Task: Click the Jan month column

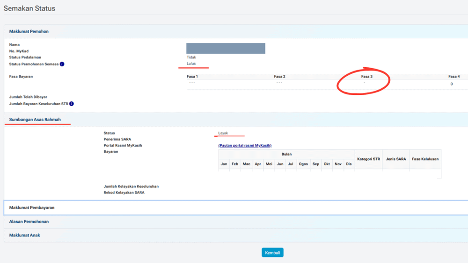Action: pos(224,164)
